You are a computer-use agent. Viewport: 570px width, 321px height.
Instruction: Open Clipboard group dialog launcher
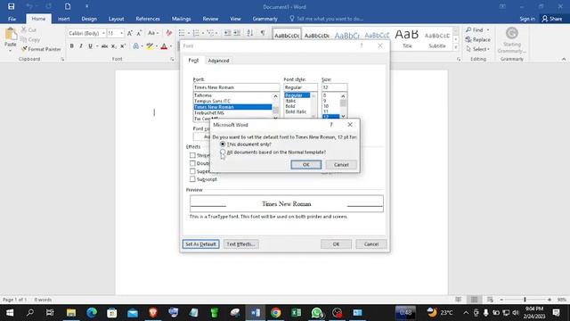[62, 60]
